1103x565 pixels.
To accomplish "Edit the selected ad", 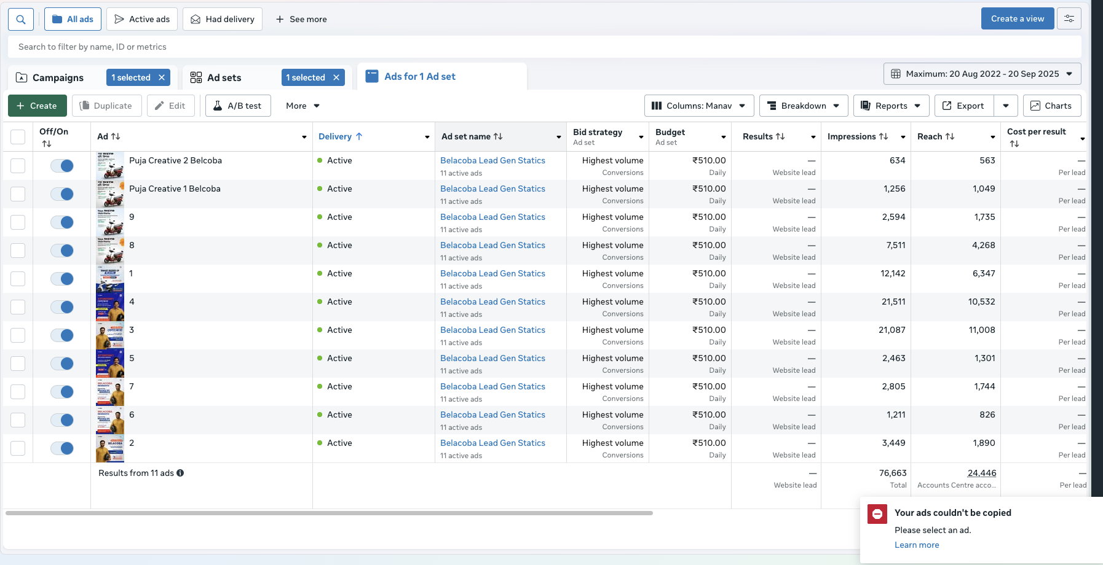I will click(171, 106).
